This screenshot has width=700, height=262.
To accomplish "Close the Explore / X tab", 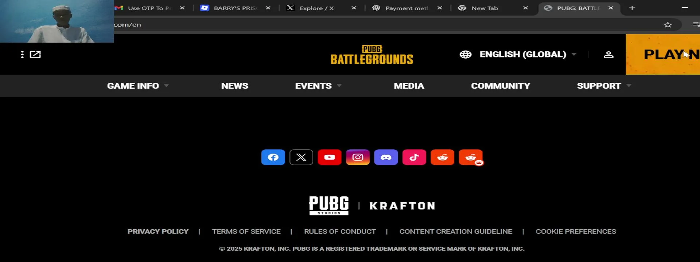I will [x=354, y=8].
